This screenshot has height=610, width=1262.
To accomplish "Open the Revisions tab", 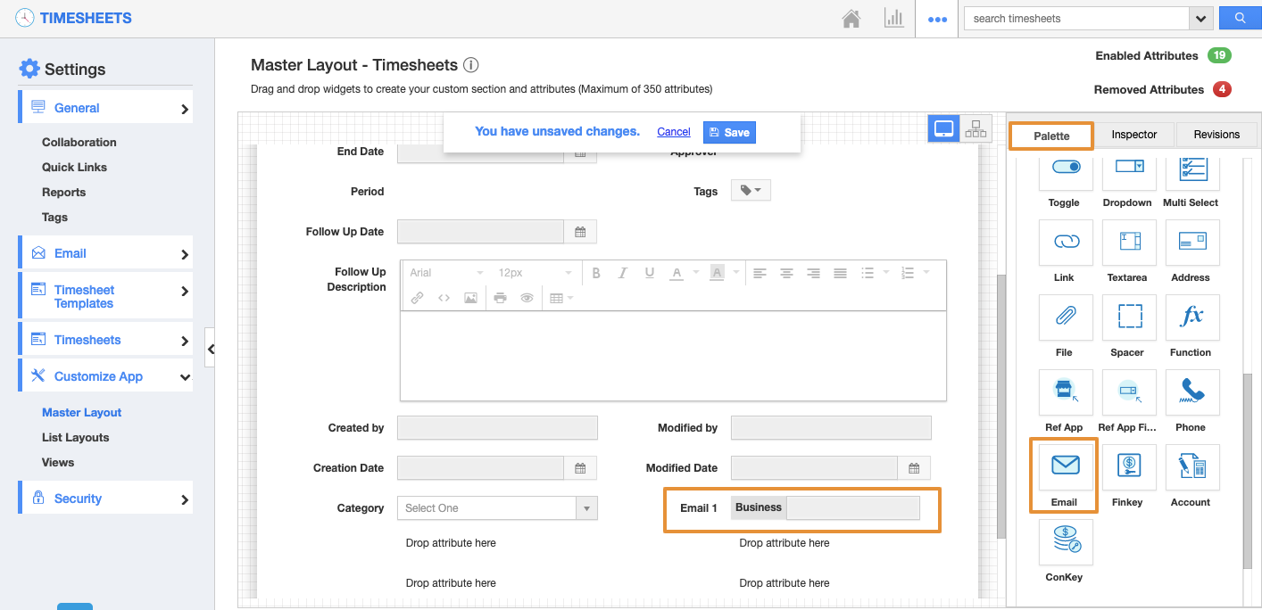I will [1216, 135].
